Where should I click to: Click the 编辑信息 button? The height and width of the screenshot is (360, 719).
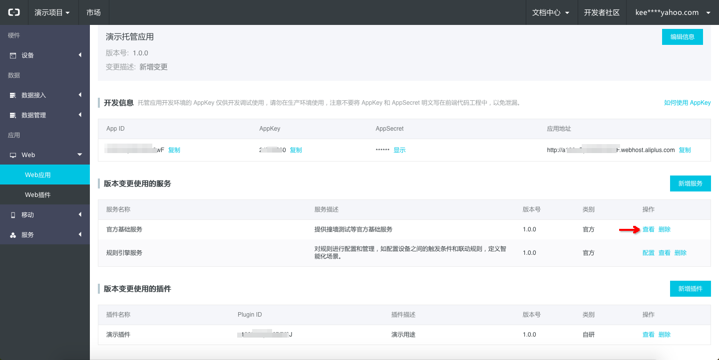click(682, 37)
